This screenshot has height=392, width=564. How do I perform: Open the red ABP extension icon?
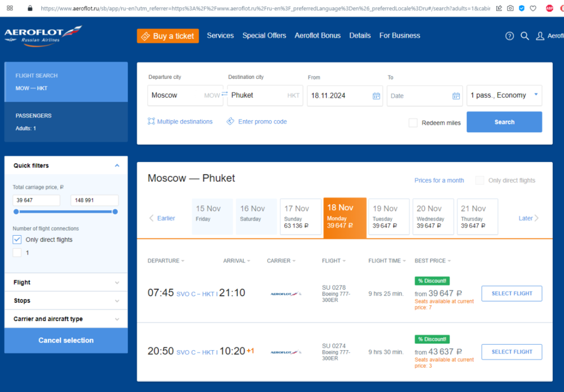click(549, 8)
